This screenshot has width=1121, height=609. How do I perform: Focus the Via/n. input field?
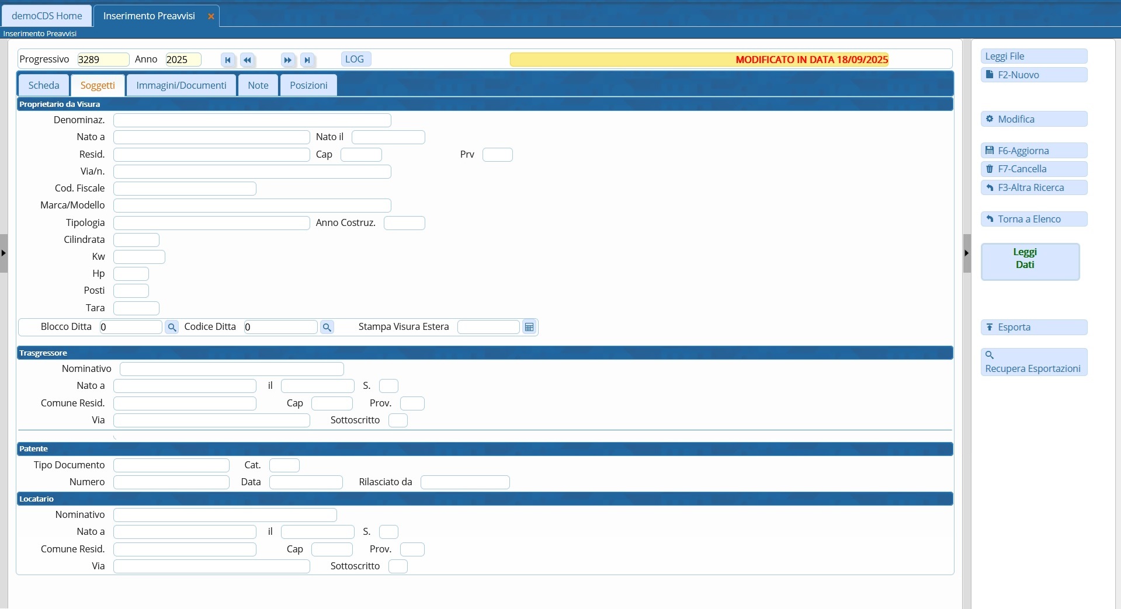[252, 172]
